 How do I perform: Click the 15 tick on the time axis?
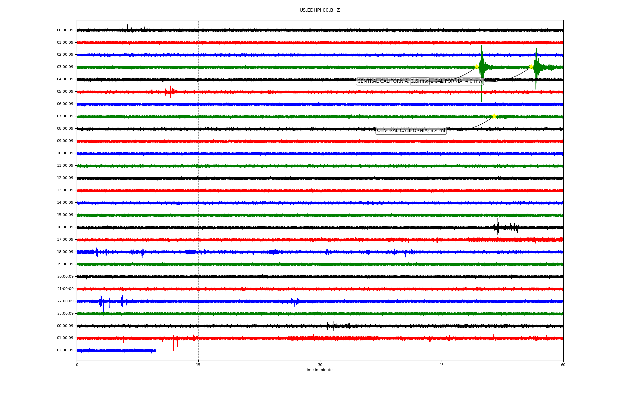pyautogui.click(x=198, y=365)
